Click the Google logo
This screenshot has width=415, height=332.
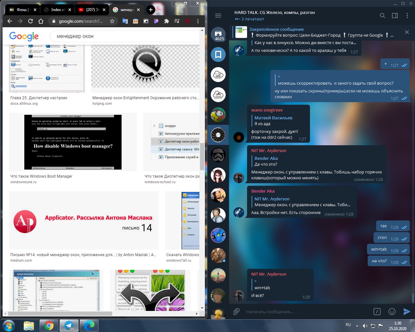[24, 36]
